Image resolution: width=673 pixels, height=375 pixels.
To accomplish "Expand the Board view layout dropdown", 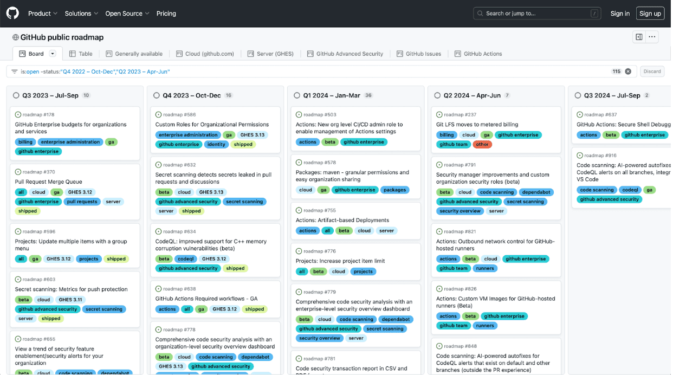I will (53, 53).
